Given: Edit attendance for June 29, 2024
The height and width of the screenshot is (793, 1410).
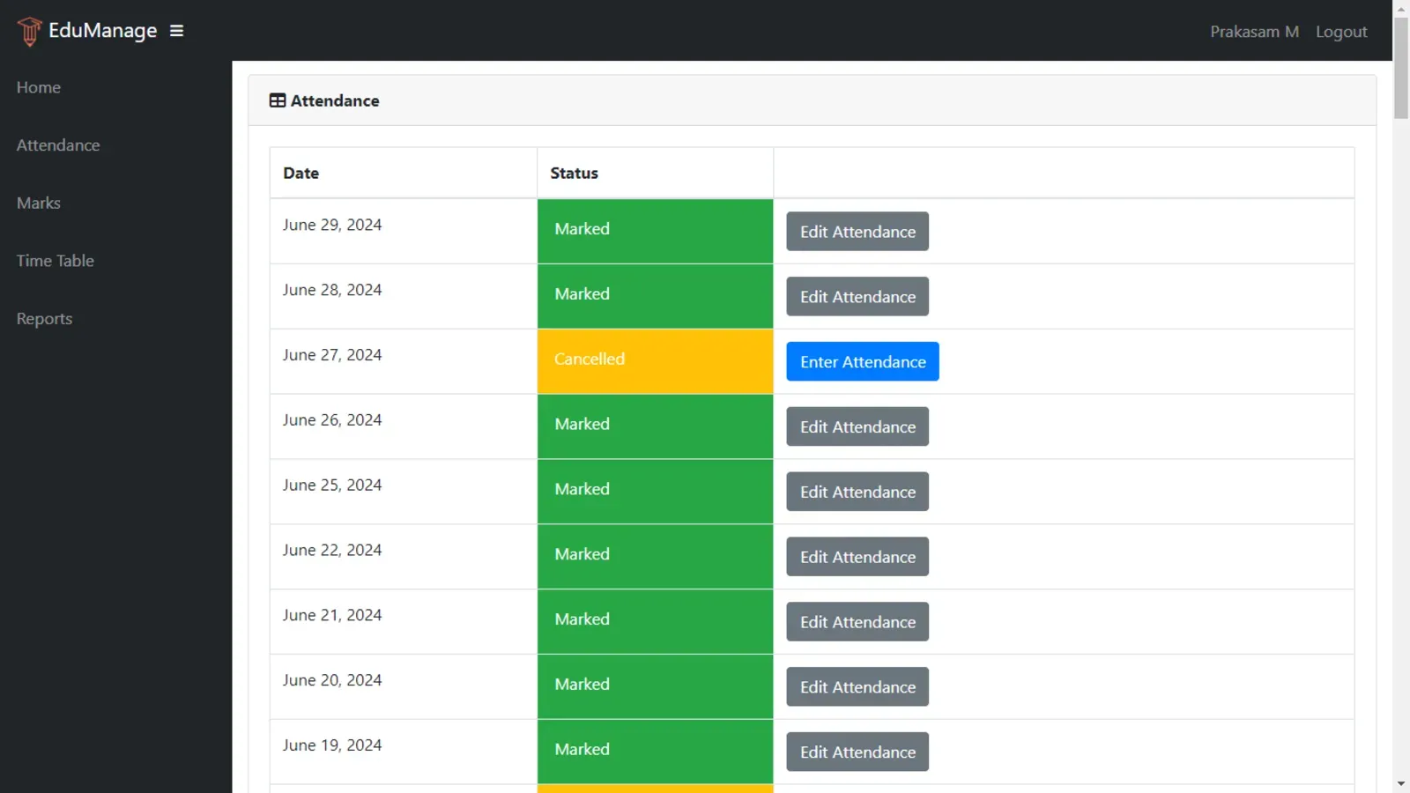Looking at the screenshot, I should point(857,232).
